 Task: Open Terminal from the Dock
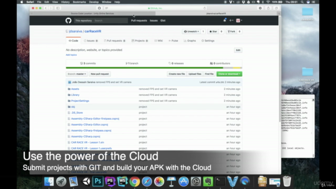pyautogui.click(x=220, y=182)
